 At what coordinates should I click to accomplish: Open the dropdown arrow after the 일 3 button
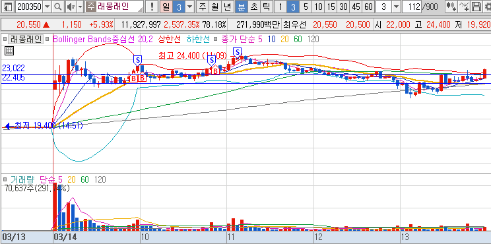click(x=190, y=7)
